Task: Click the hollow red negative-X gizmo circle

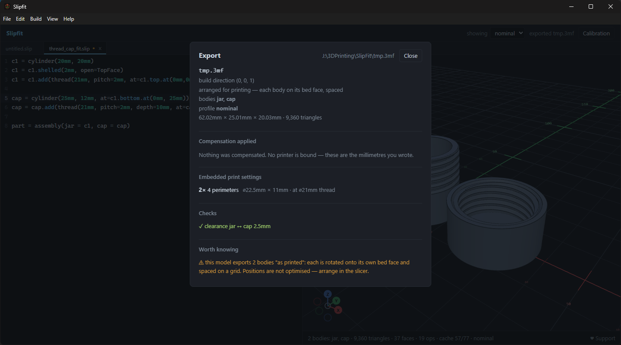Action: (x=317, y=301)
